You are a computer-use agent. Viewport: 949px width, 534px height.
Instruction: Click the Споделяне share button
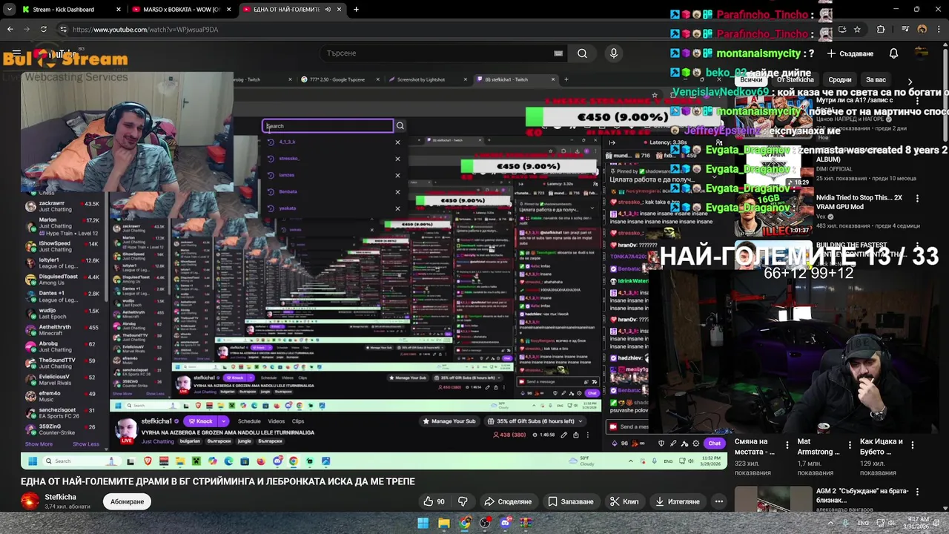point(509,501)
